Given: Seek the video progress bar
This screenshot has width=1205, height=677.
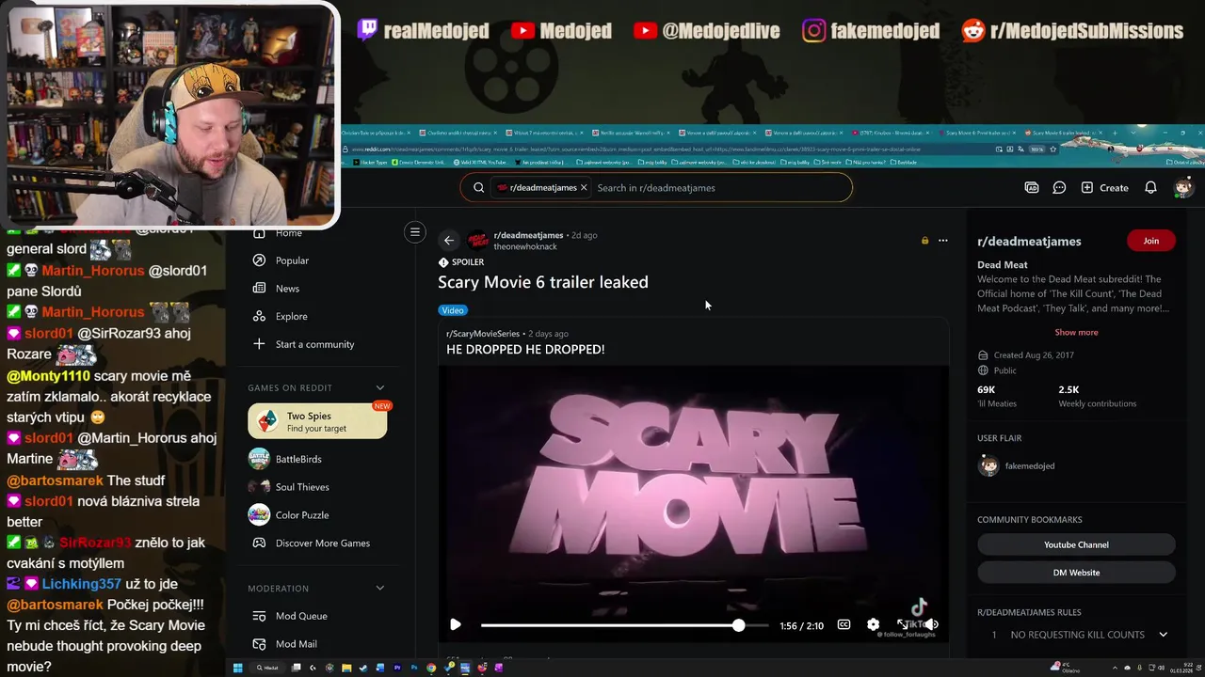Looking at the screenshot, I should click(624, 625).
